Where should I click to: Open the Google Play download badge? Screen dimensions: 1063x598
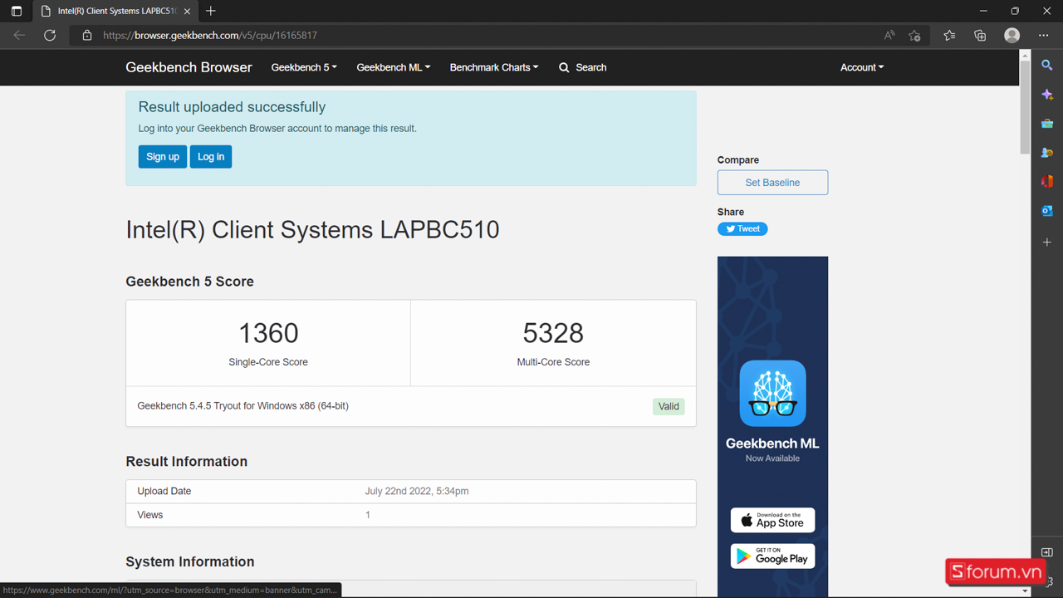[x=772, y=556]
